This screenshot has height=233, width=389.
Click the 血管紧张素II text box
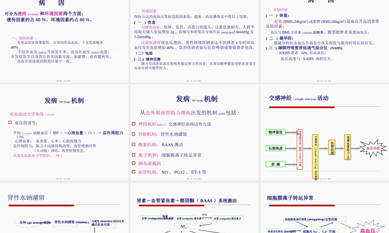228,218
